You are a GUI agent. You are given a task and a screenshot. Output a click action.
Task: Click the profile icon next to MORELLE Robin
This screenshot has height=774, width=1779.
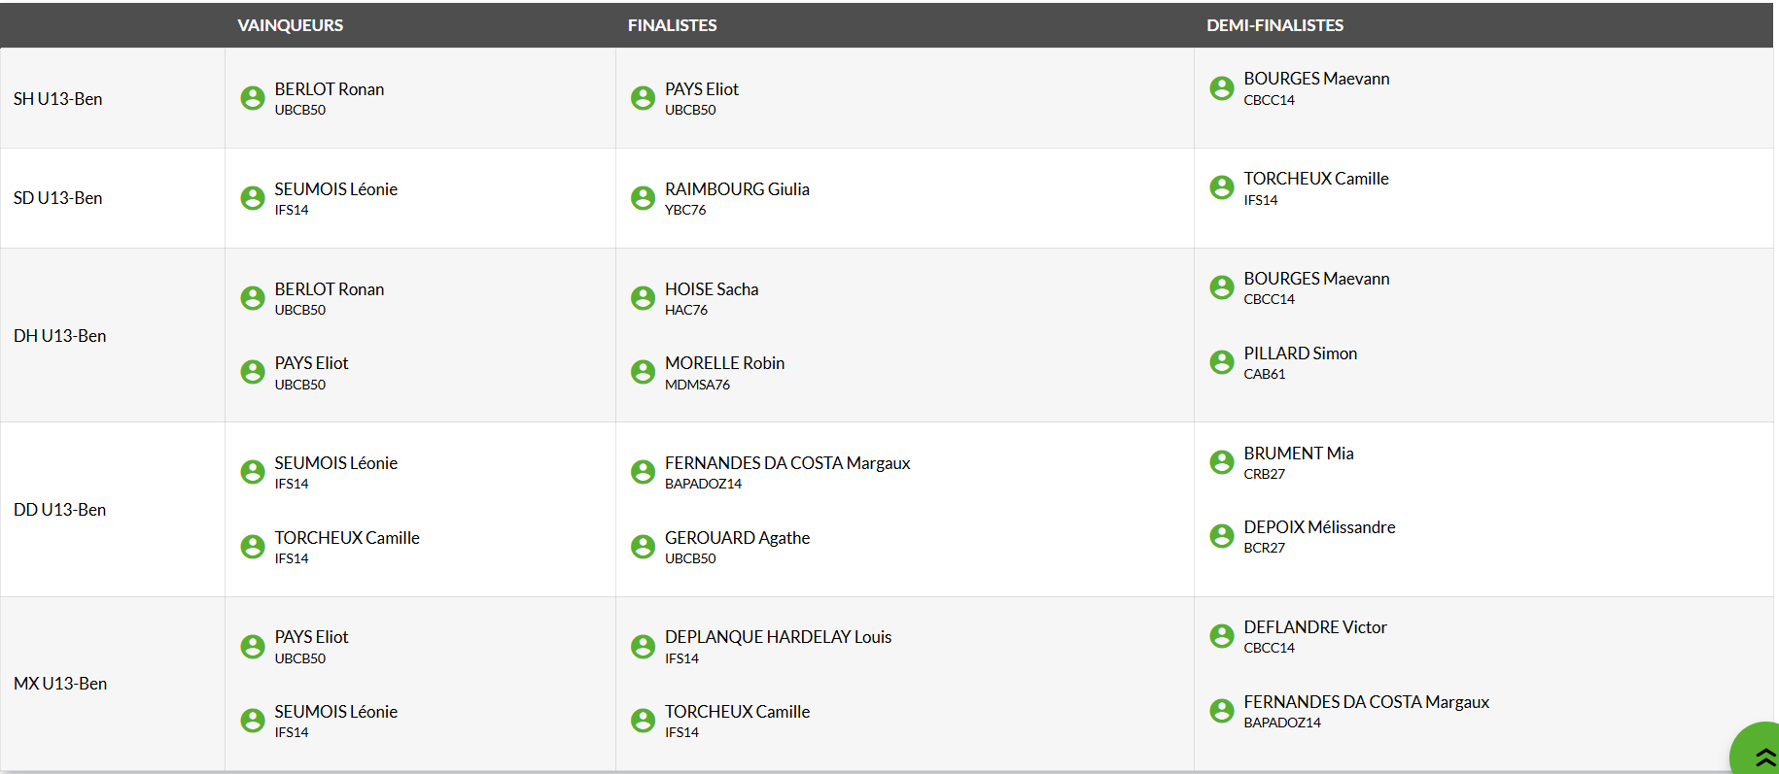[643, 372]
